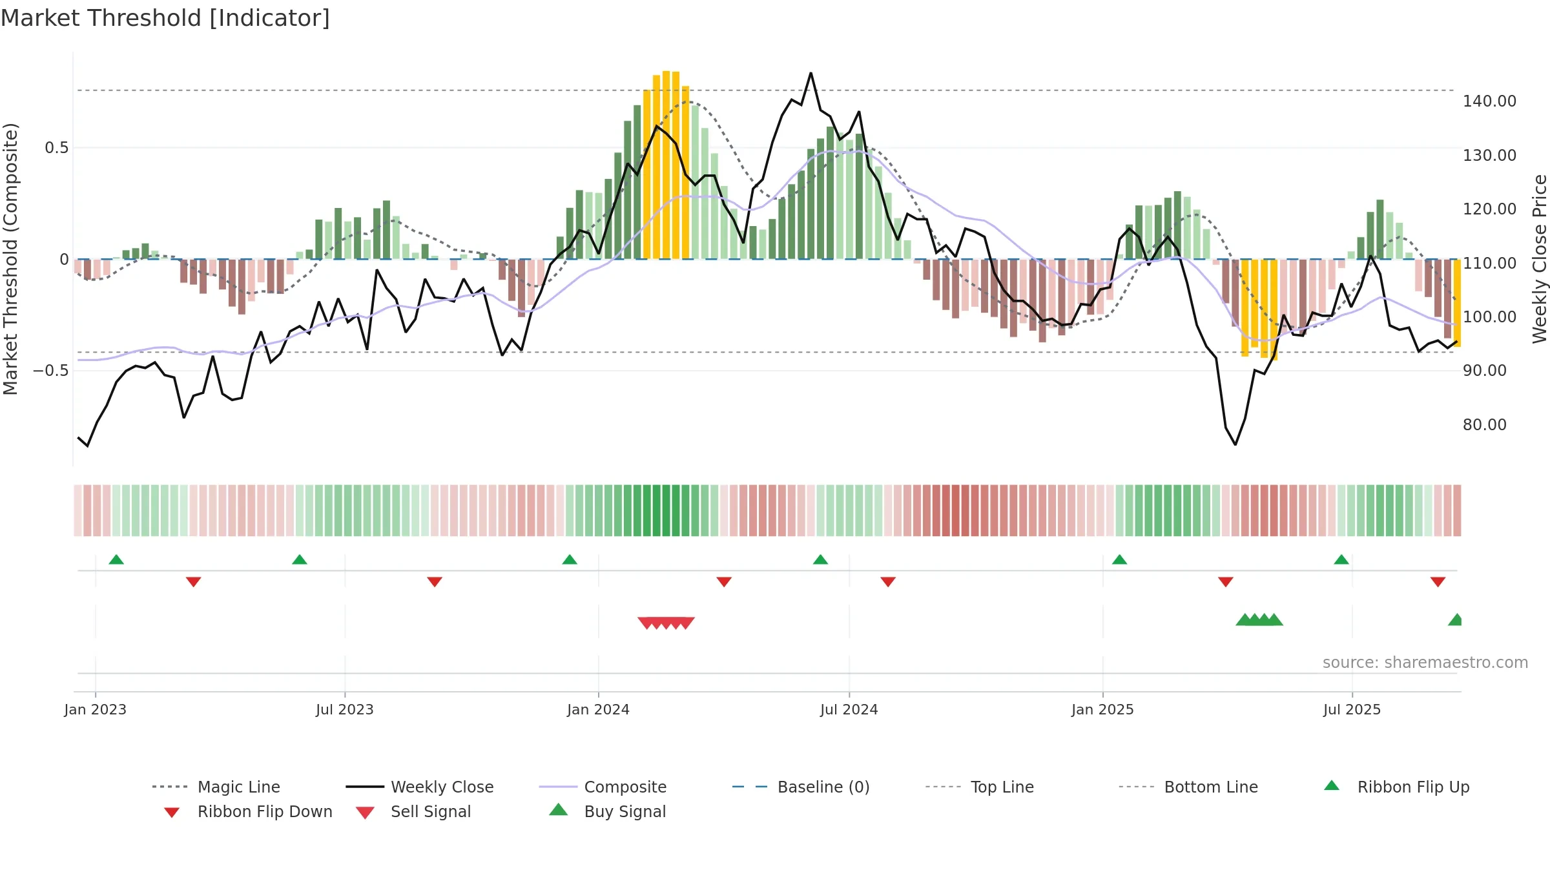Click the ribbon flip up marker just before Jul 2025
Screen dimensions: 1550x872
(x=1341, y=559)
